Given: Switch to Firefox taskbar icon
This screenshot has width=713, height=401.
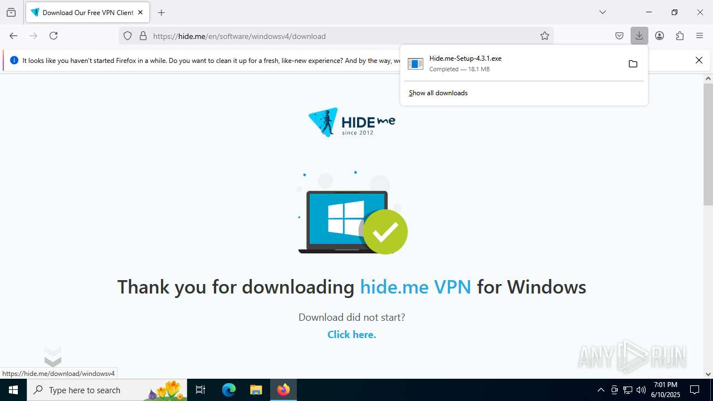Looking at the screenshot, I should click(284, 390).
